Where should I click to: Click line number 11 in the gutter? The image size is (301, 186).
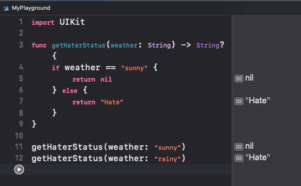point(19,147)
